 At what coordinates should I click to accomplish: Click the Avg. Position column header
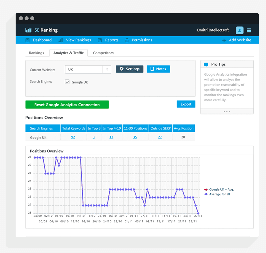tap(184, 128)
